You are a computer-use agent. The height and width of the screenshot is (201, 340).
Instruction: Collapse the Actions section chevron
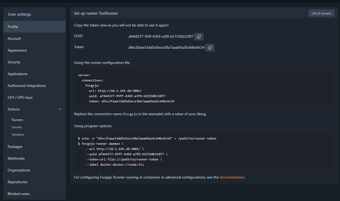pos(60,109)
